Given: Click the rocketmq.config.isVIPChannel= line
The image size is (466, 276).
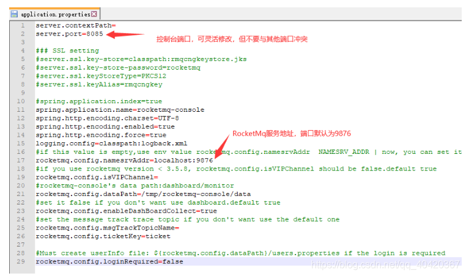Looking at the screenshot, I should (97, 177).
